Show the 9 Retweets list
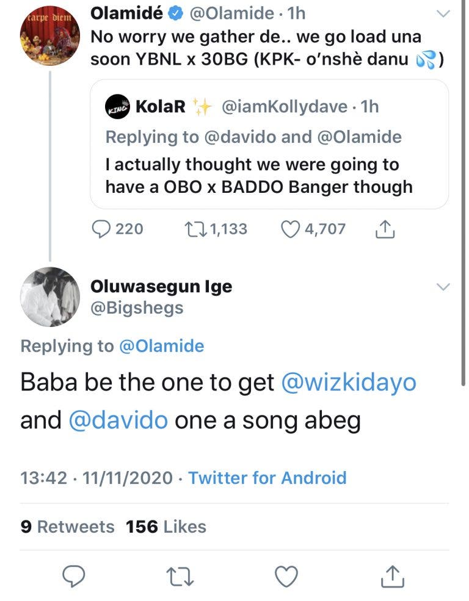Screen dimensions: 469x601 pyautogui.click(x=67, y=527)
